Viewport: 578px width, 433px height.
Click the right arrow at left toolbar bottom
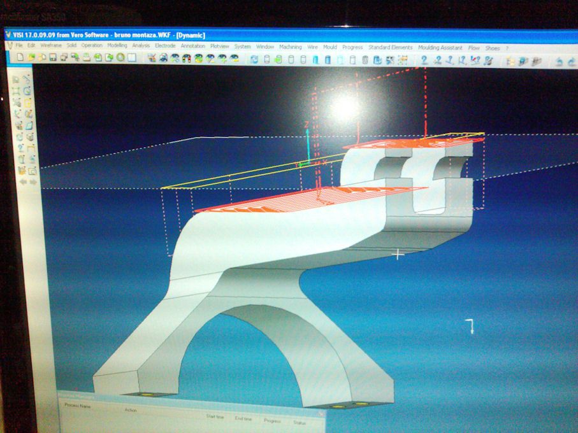click(x=33, y=182)
